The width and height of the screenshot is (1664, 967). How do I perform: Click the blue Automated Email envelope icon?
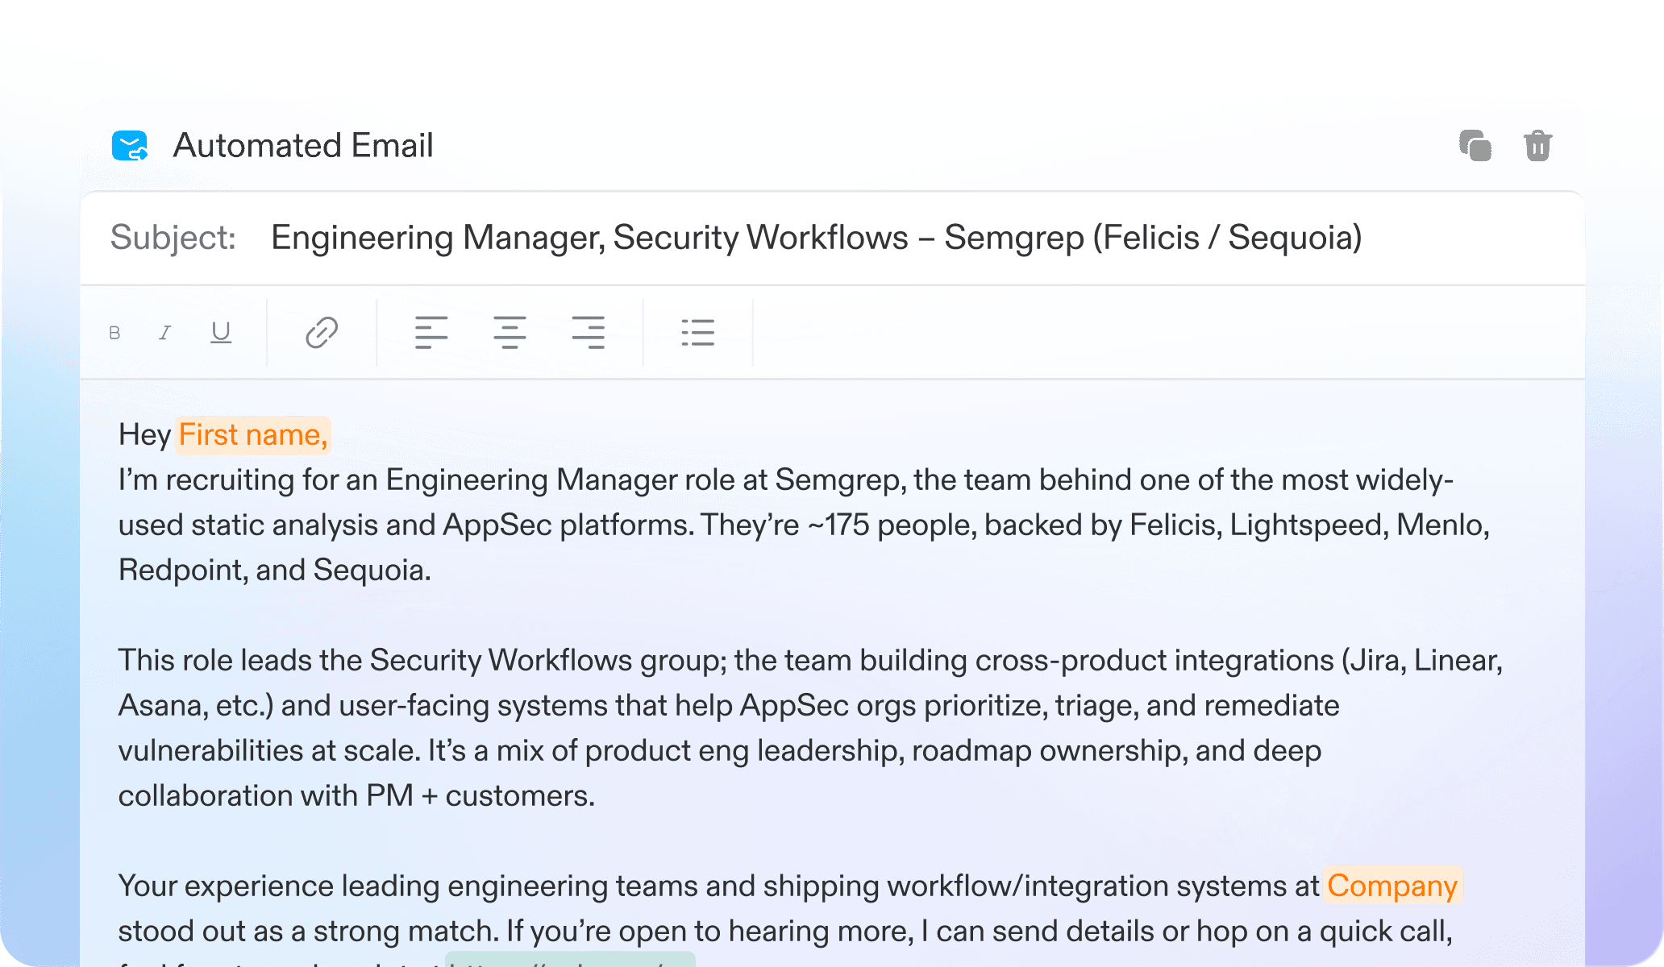tap(130, 146)
